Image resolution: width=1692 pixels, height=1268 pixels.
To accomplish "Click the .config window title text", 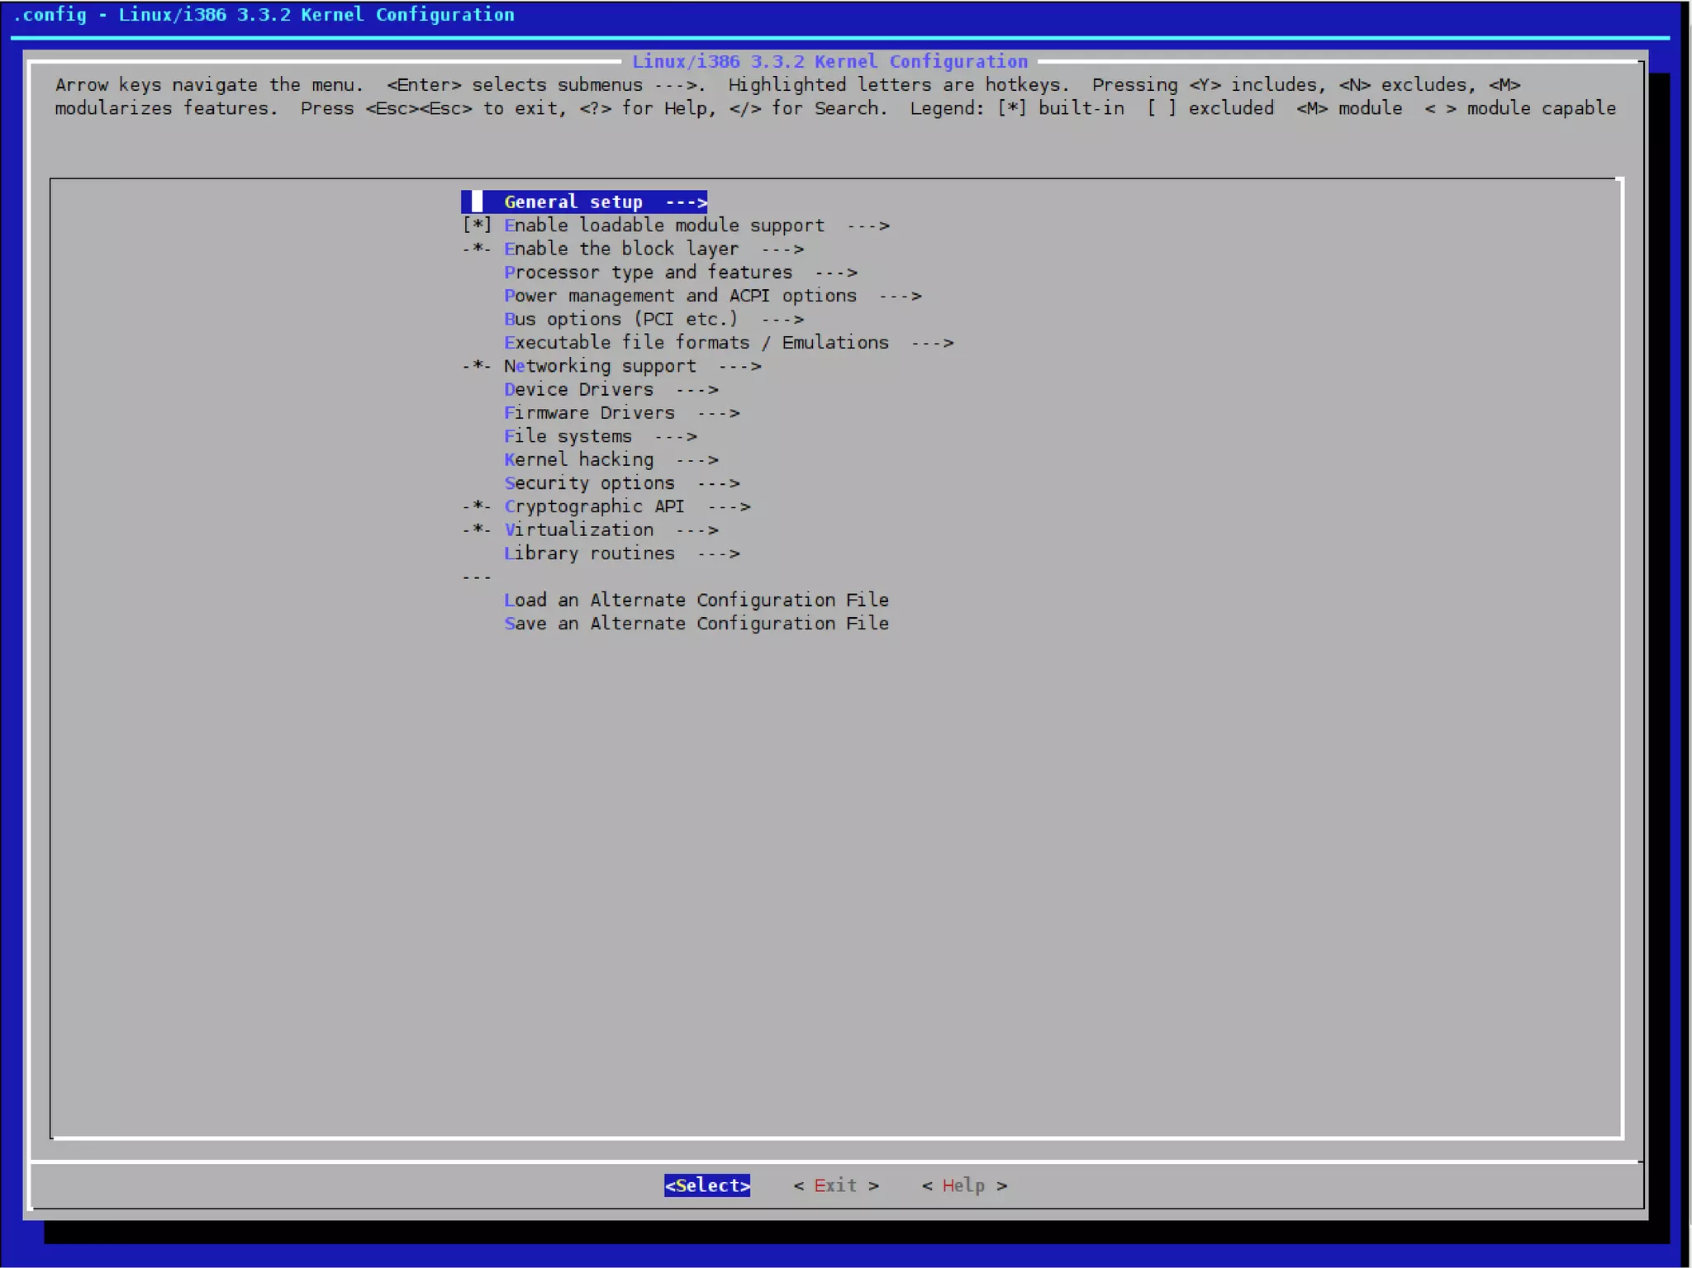I will tap(264, 15).
